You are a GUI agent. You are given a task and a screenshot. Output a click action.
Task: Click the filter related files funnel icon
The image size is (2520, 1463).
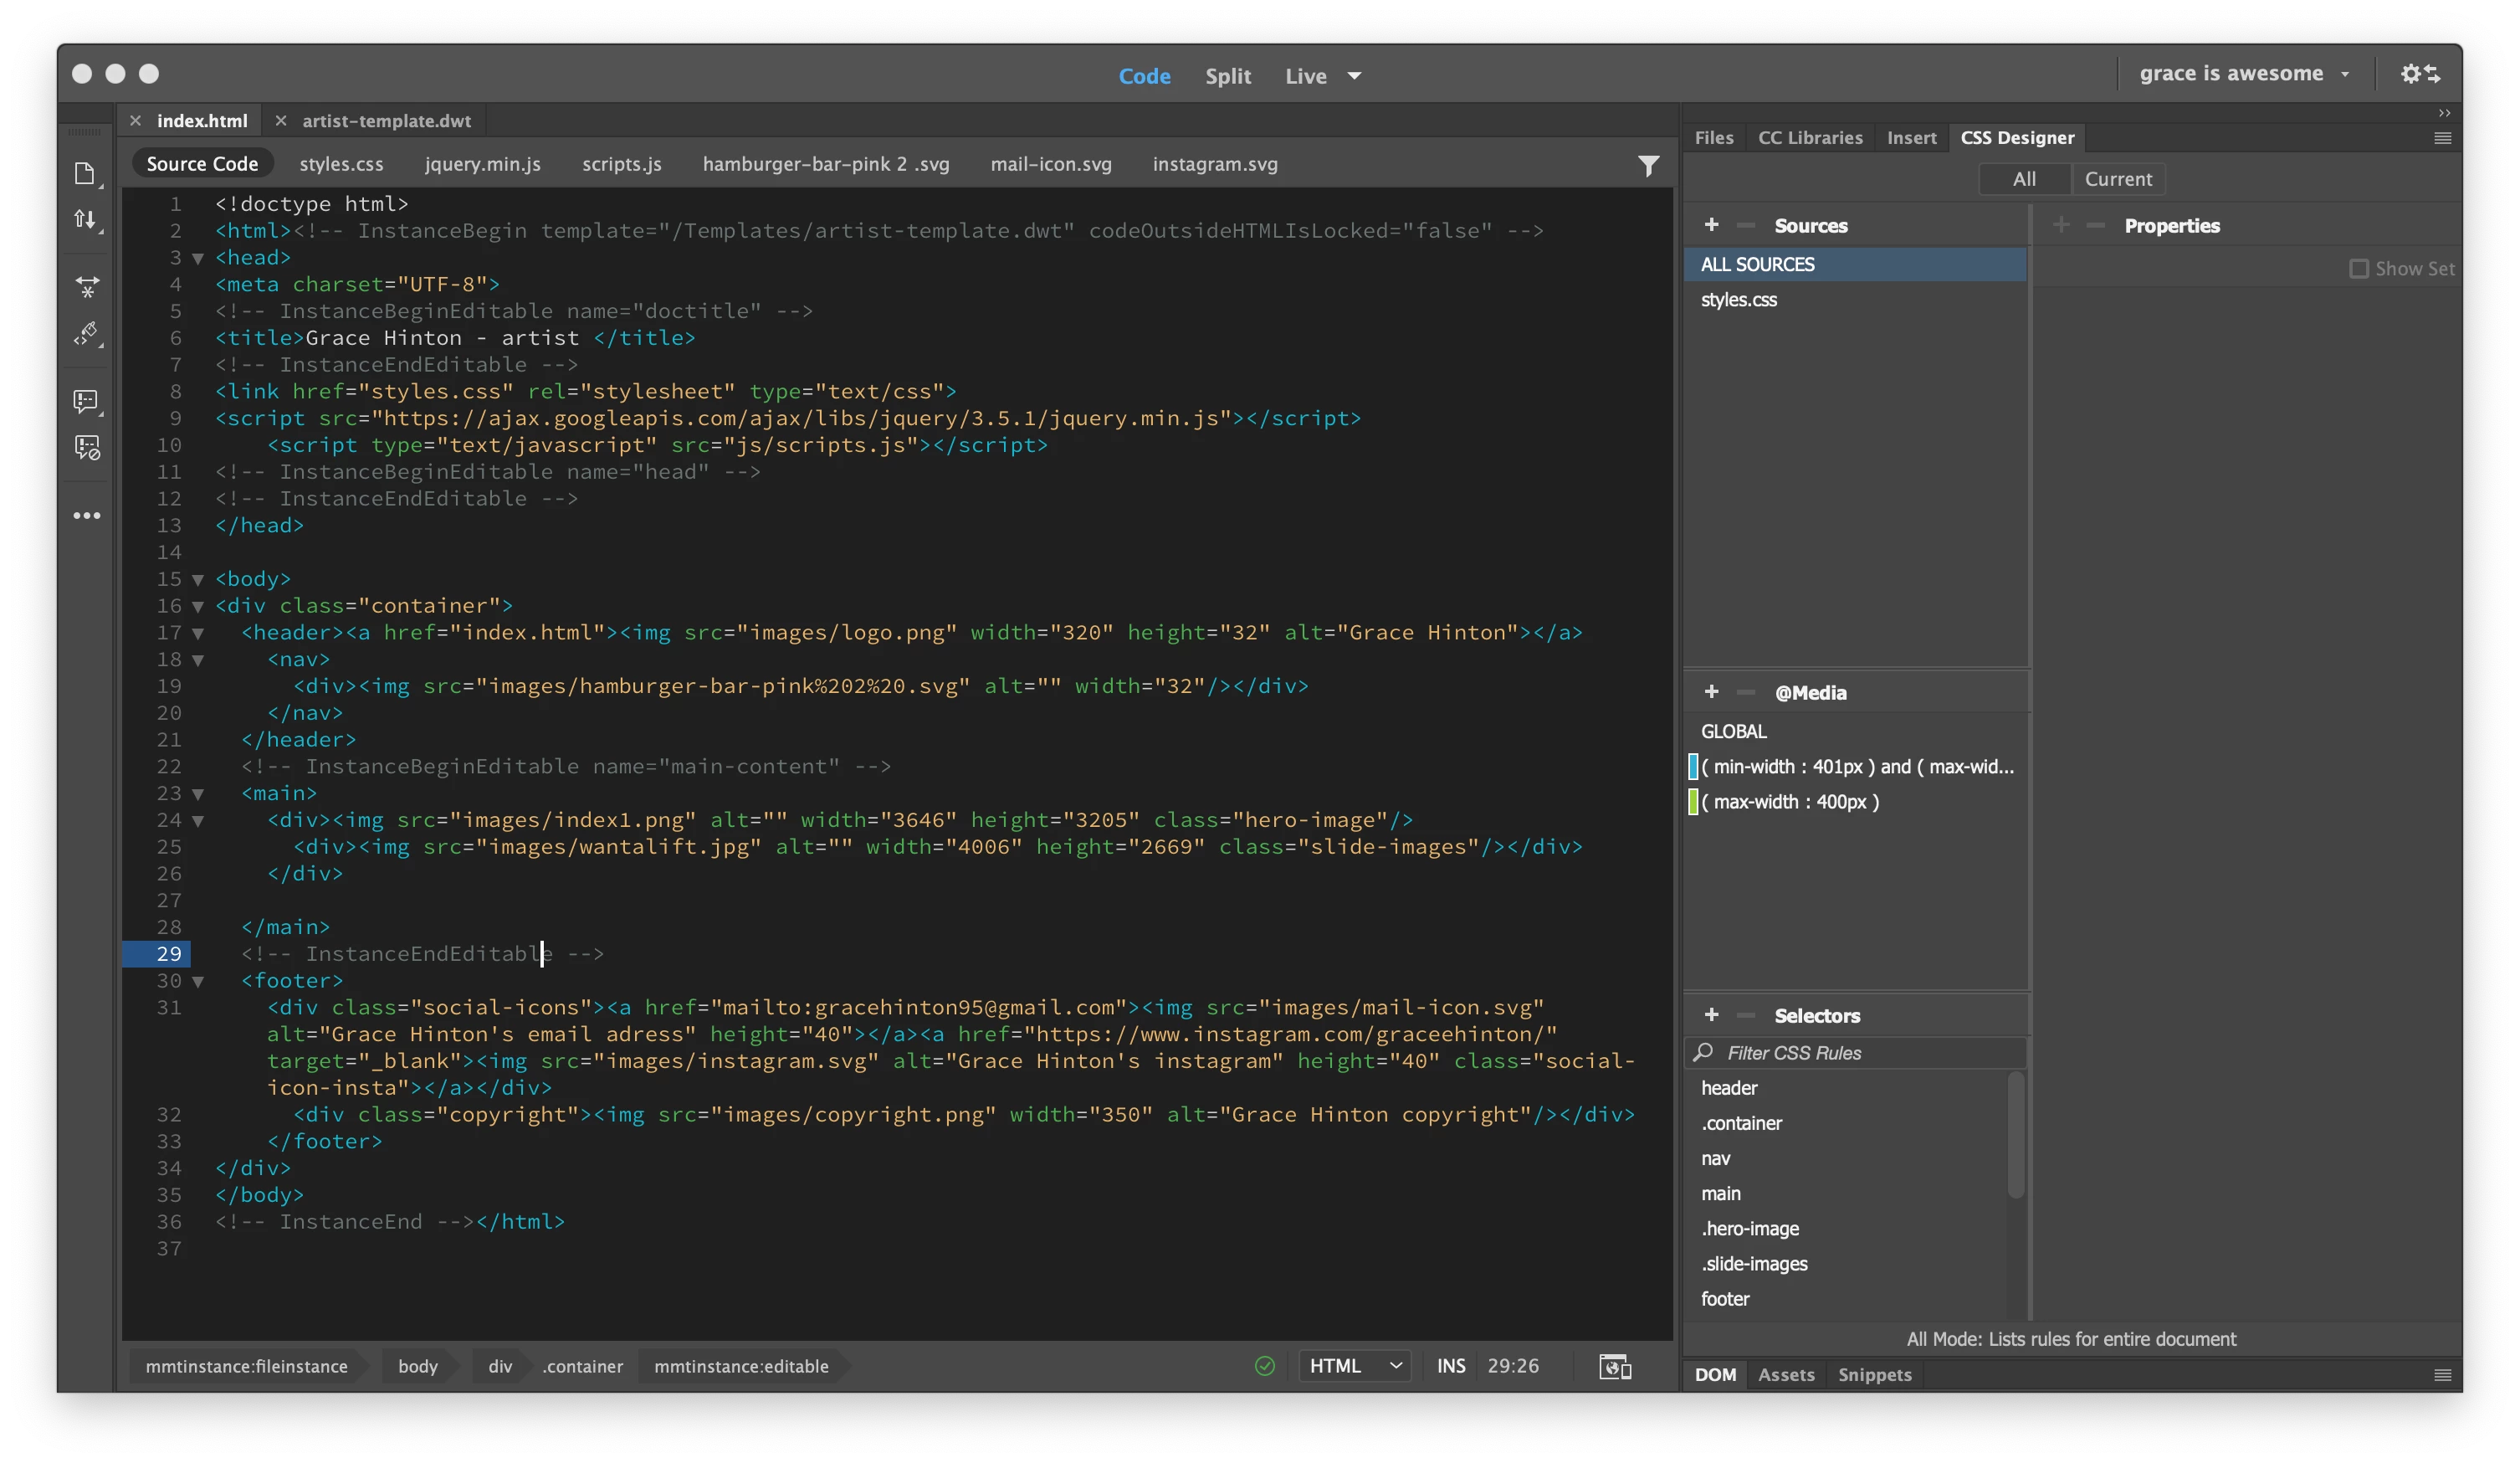click(1648, 165)
